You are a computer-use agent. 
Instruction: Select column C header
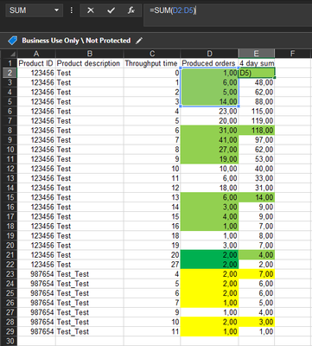[x=152, y=54]
